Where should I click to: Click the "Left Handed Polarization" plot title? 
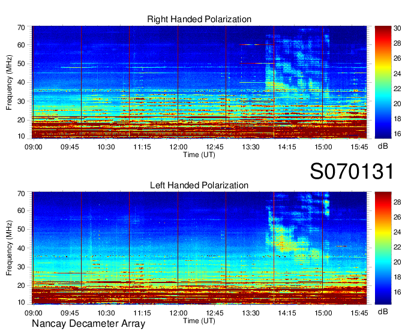tap(199, 185)
